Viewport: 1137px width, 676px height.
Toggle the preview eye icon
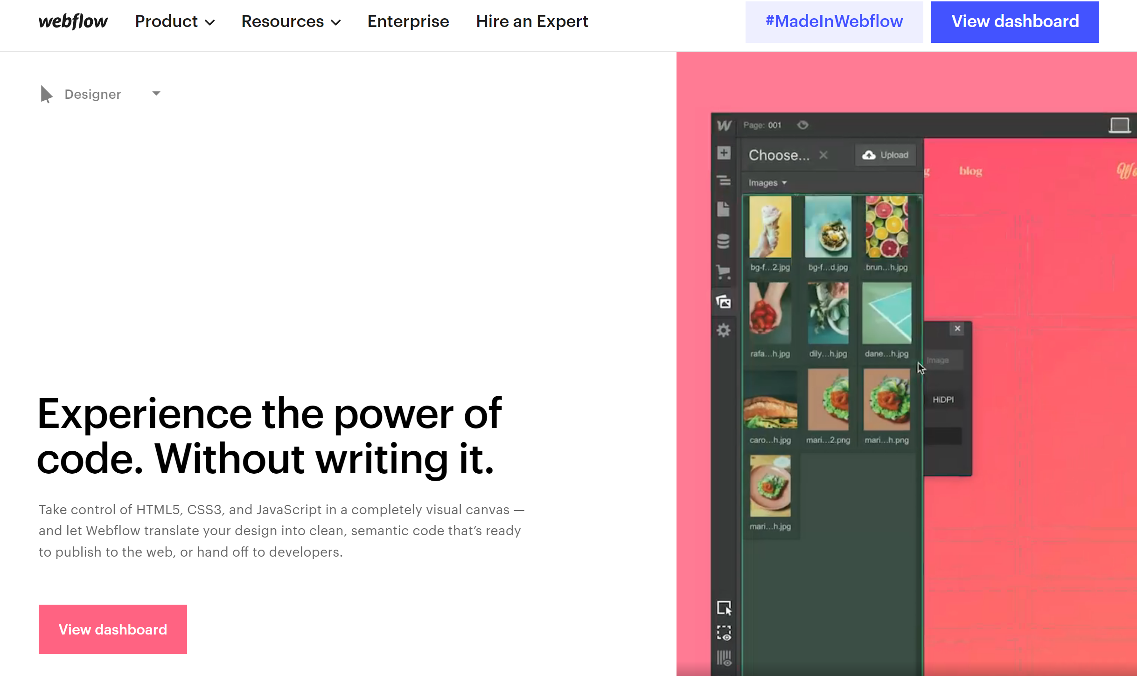(802, 125)
